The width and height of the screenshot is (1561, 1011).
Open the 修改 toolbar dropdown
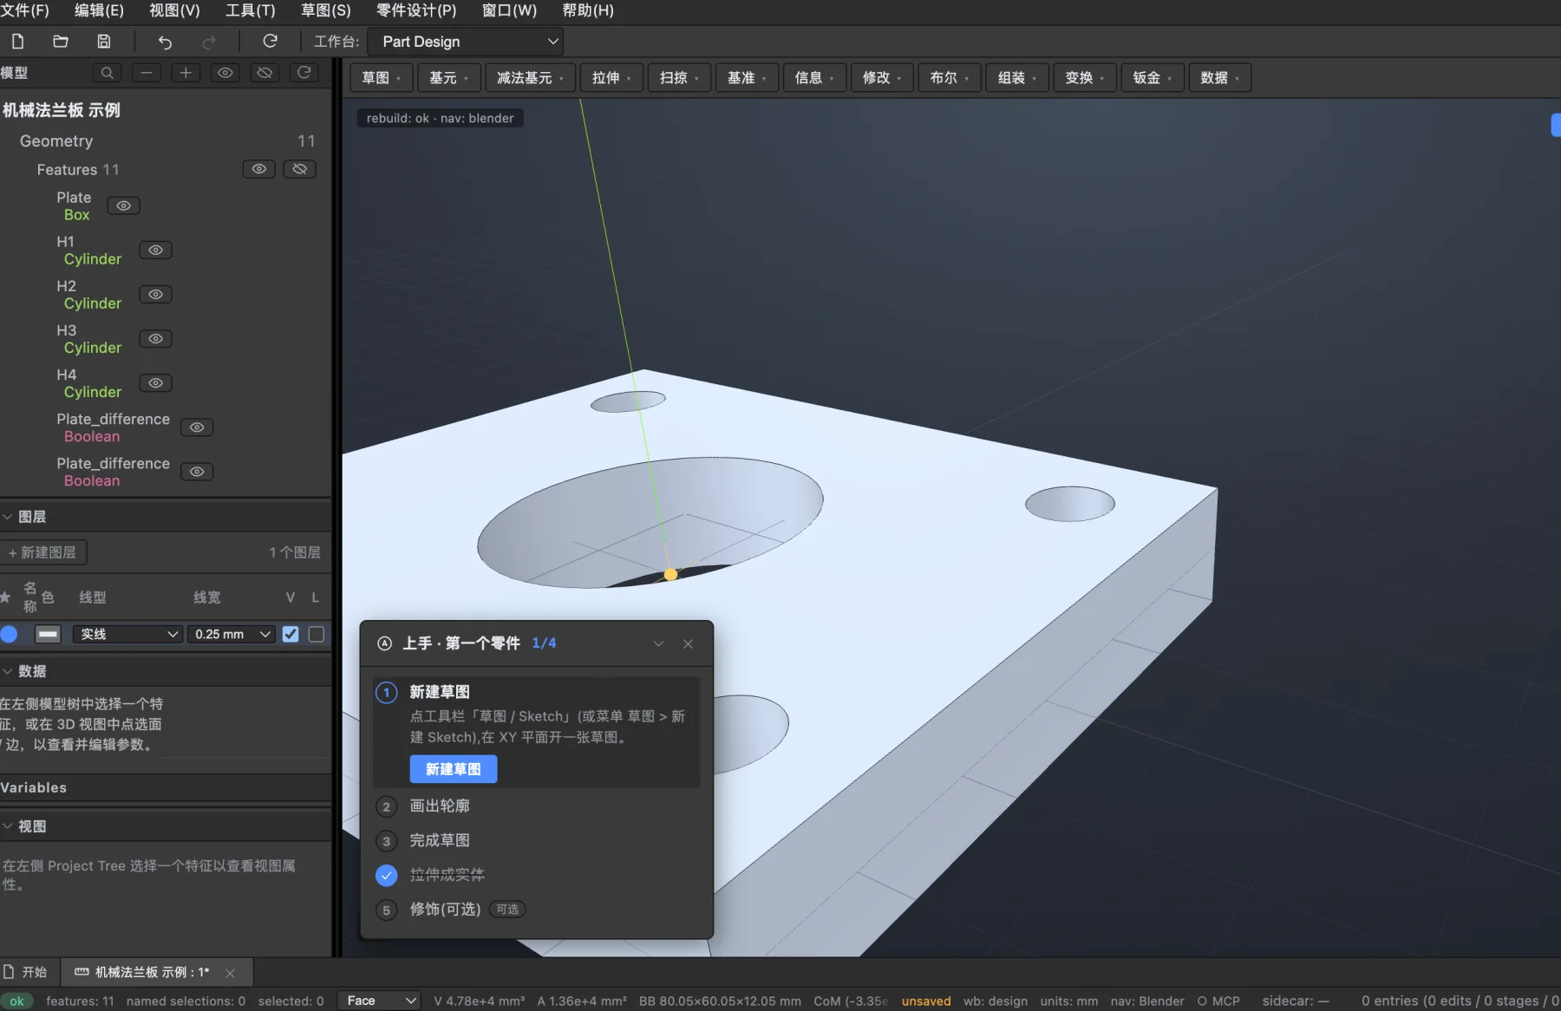[x=882, y=78]
